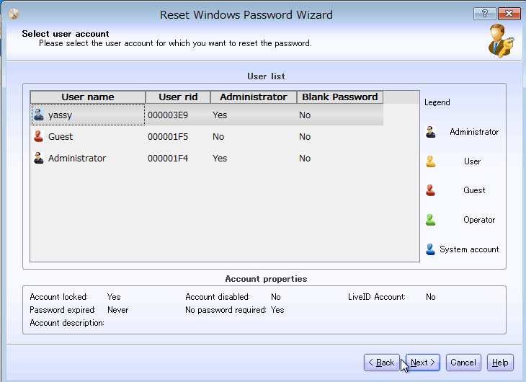Sort by Administrator column header
Image resolution: width=526 pixels, height=382 pixels.
pyautogui.click(x=253, y=97)
